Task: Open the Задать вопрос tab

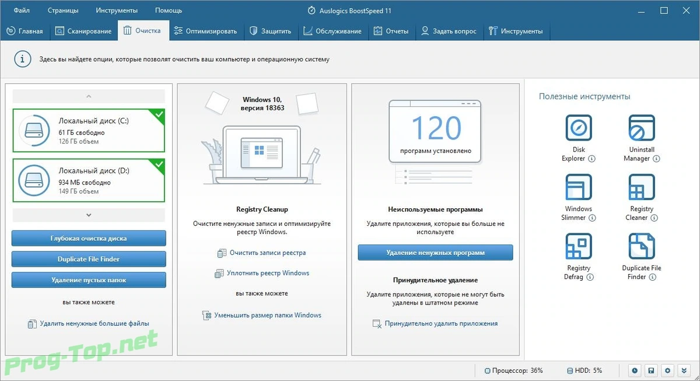Action: (x=449, y=31)
